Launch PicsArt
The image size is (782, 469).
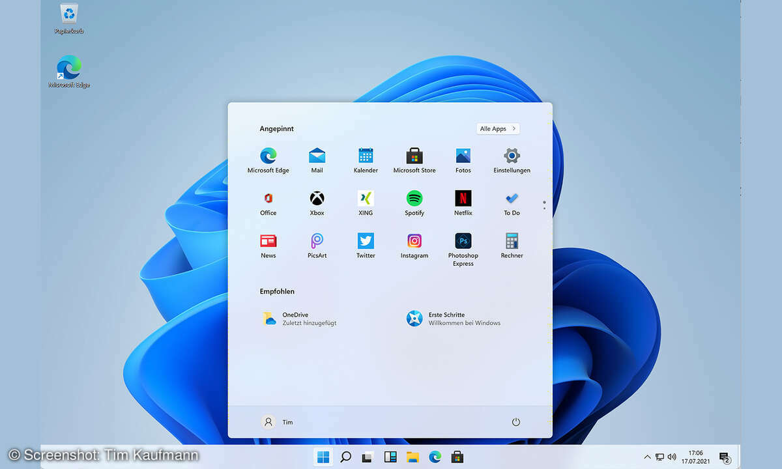point(317,246)
